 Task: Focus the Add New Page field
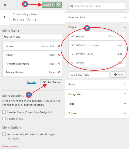tap(89, 75)
